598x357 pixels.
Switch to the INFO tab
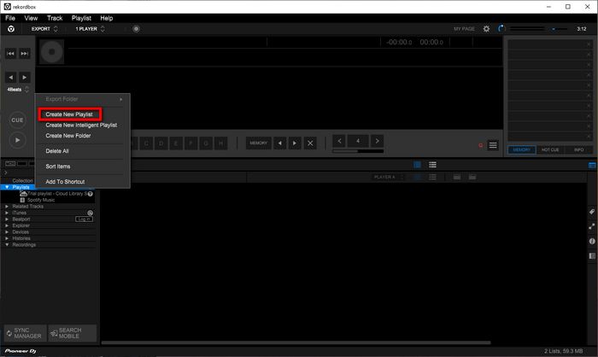tap(578, 149)
